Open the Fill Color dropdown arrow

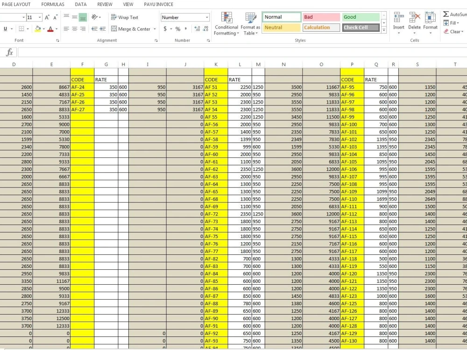(43, 29)
